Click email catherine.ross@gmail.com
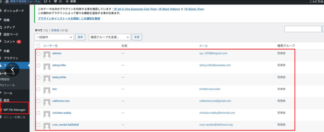This screenshot has width=324, height=132. coord(215,101)
